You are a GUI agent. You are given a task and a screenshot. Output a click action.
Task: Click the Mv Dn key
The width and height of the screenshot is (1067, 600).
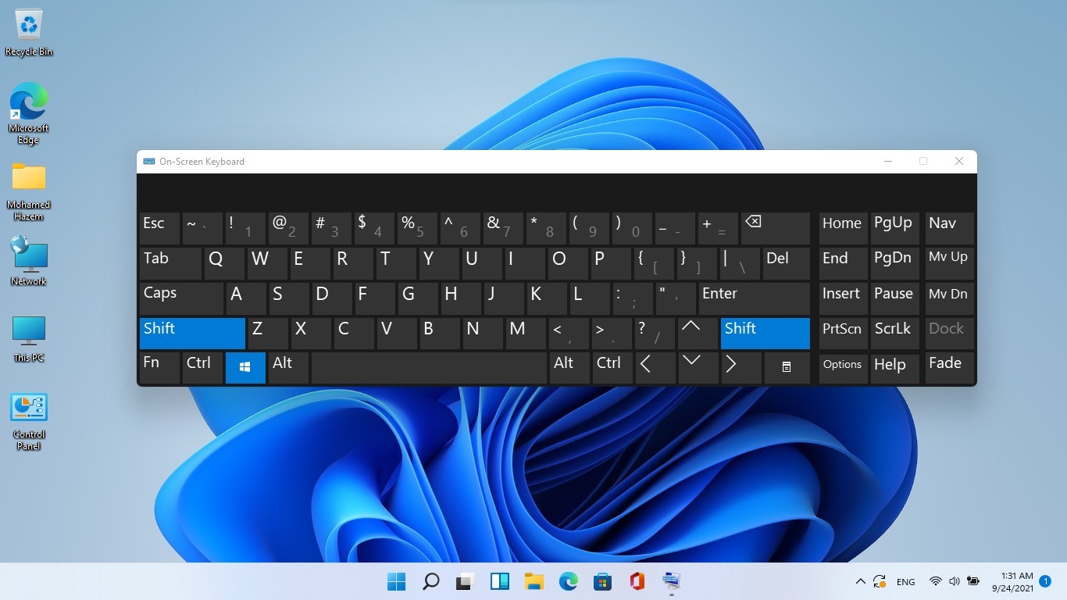949,298
